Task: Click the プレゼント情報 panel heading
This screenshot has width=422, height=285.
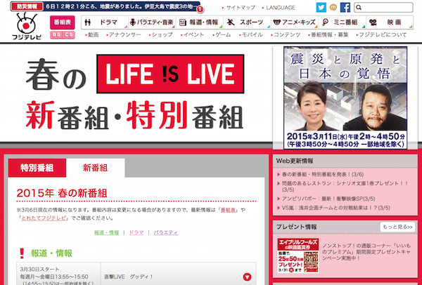Action: coord(297,227)
